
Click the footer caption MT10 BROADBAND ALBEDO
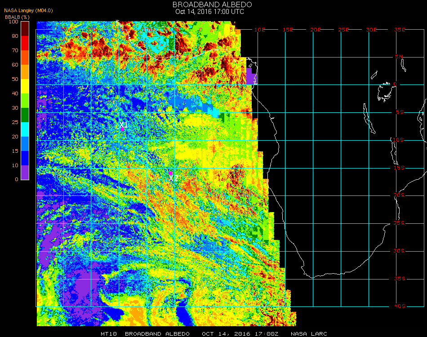click(x=145, y=334)
